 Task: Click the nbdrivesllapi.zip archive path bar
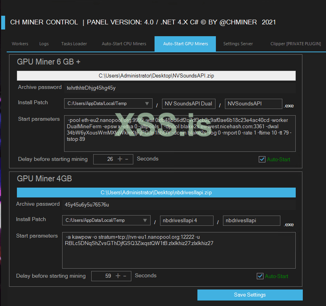pos(156,192)
